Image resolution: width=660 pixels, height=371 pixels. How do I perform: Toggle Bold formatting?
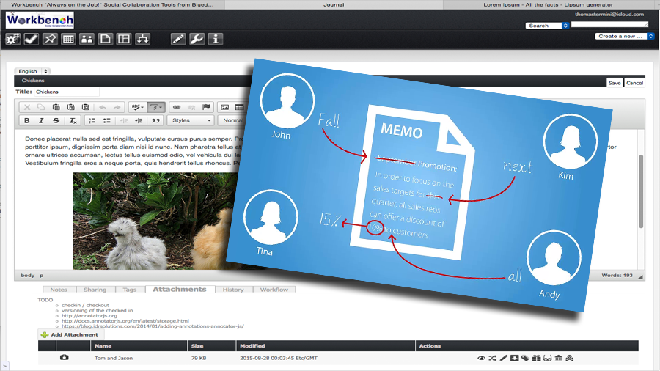(27, 121)
